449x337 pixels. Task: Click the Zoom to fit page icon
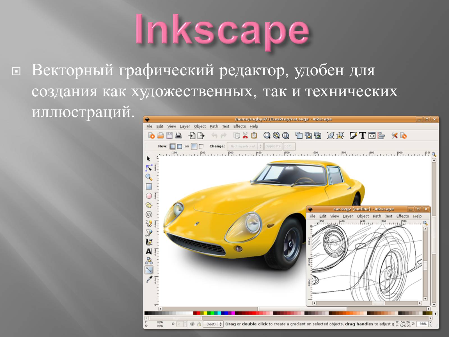pyautogui.click(x=285, y=136)
